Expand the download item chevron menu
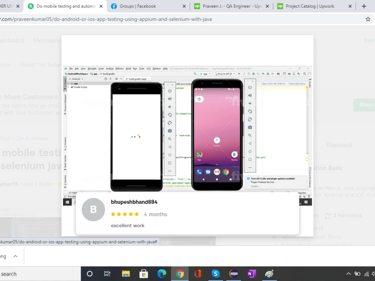The width and height of the screenshot is (375, 281). point(15,256)
